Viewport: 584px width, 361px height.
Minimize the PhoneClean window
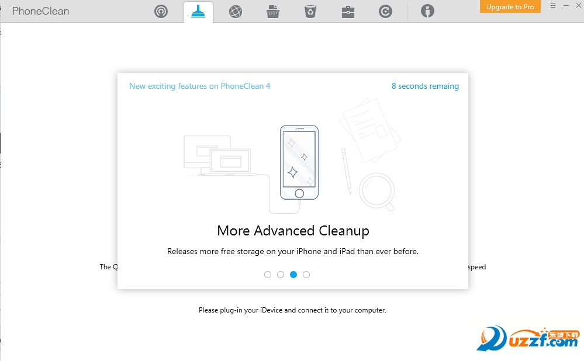566,6
